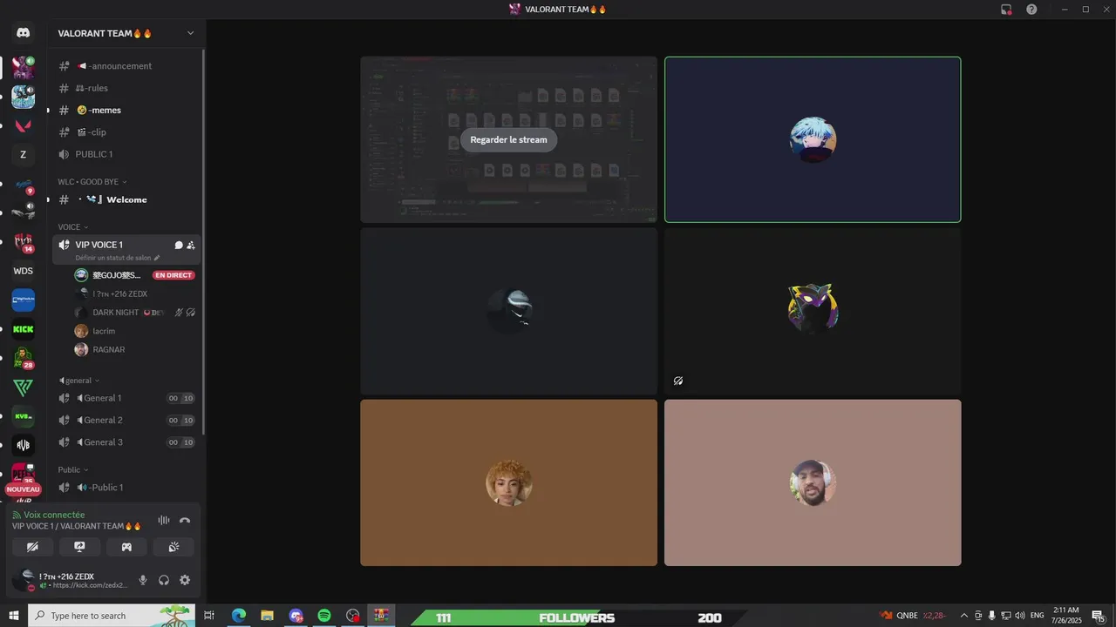Open server with 14 notification badge
The height and width of the screenshot is (627, 1116).
tap(24, 242)
